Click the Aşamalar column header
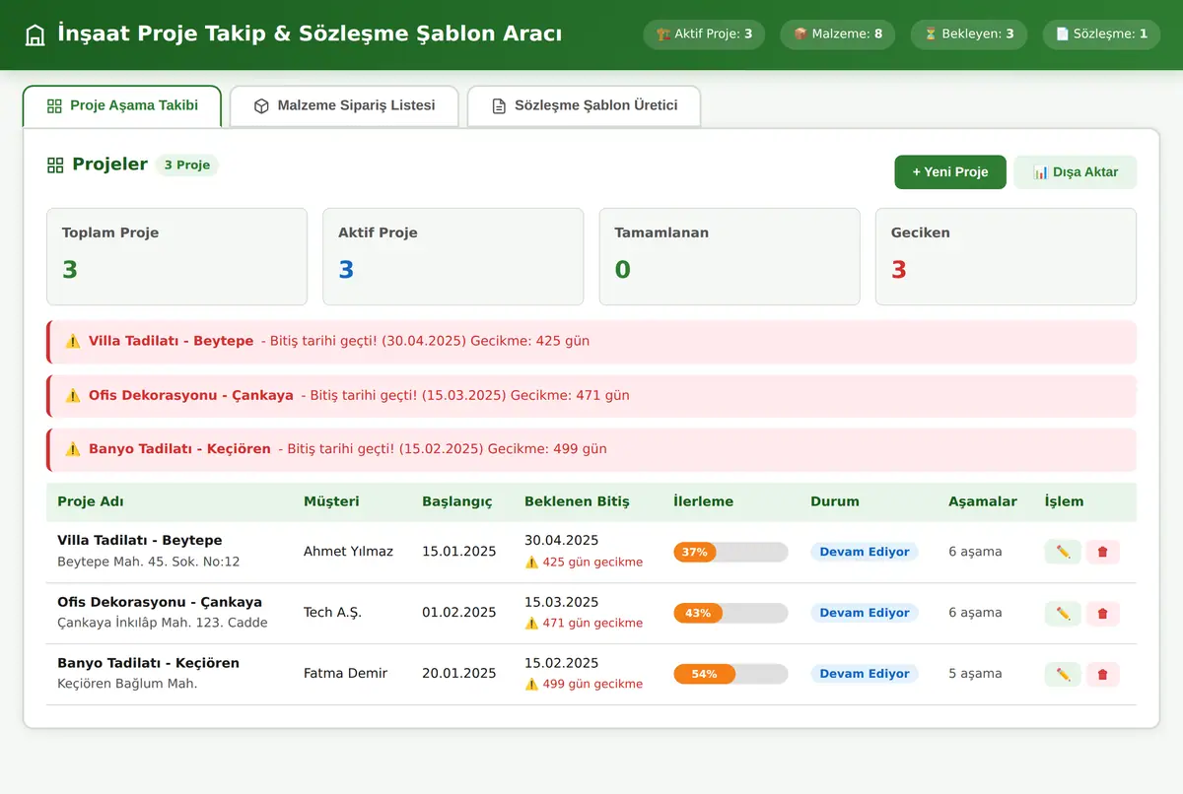 [x=983, y=501]
